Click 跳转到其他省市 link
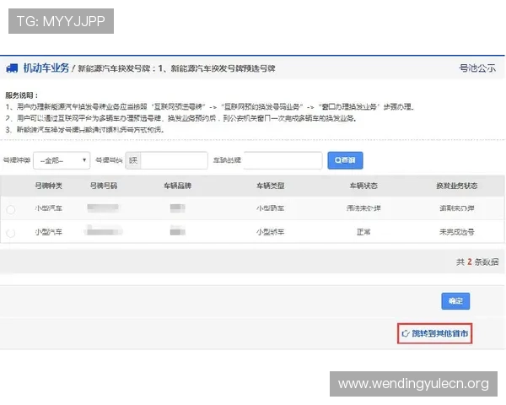 [434, 333]
